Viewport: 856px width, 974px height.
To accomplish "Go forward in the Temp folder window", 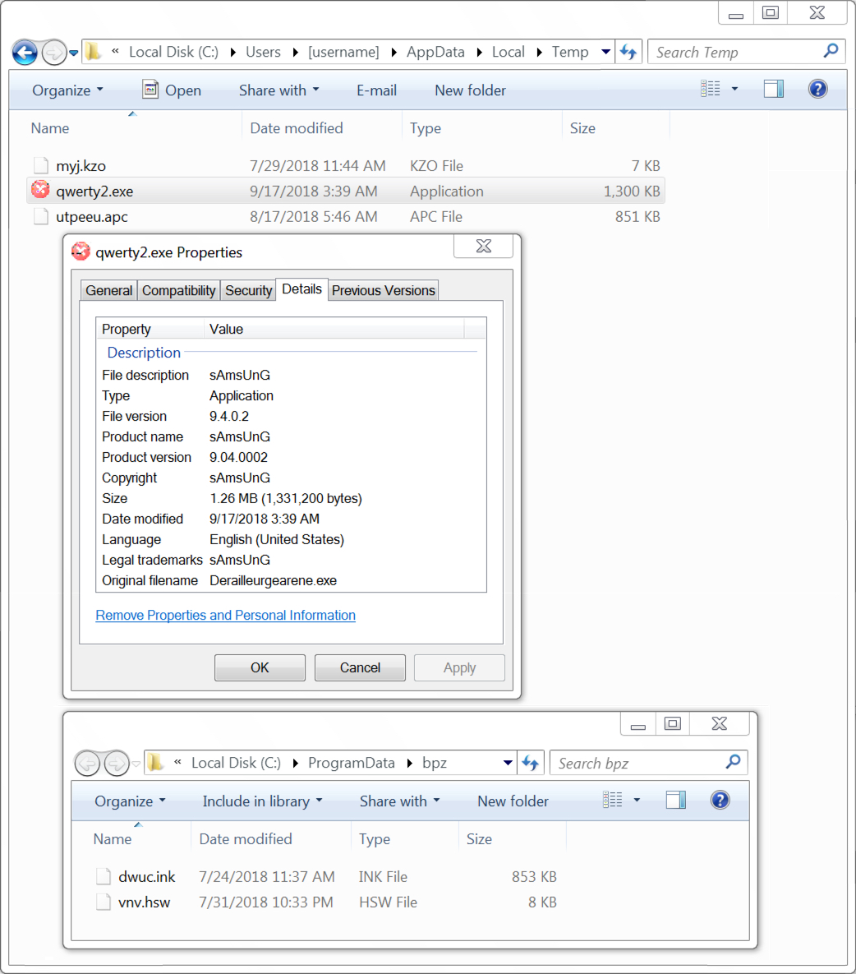I will tap(54, 52).
